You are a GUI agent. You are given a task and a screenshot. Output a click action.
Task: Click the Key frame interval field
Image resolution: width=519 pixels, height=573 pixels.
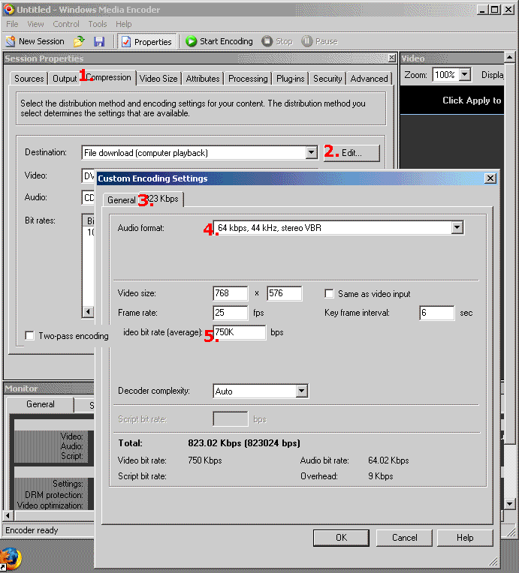click(437, 313)
